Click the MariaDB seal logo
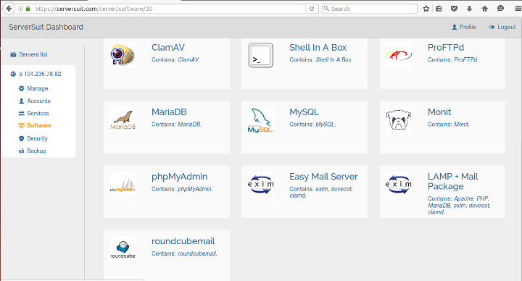522x281 pixels. (123, 119)
